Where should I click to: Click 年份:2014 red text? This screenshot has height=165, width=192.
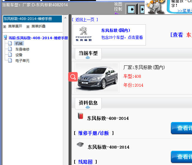pyautogui.click(x=133, y=85)
